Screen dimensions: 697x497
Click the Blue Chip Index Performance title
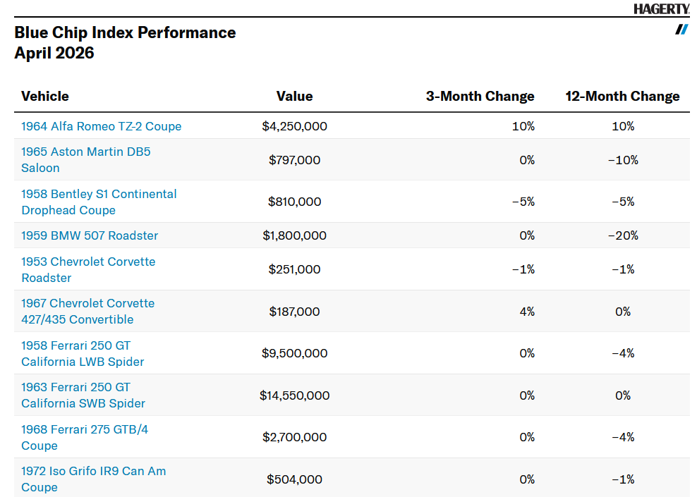pyautogui.click(x=125, y=33)
